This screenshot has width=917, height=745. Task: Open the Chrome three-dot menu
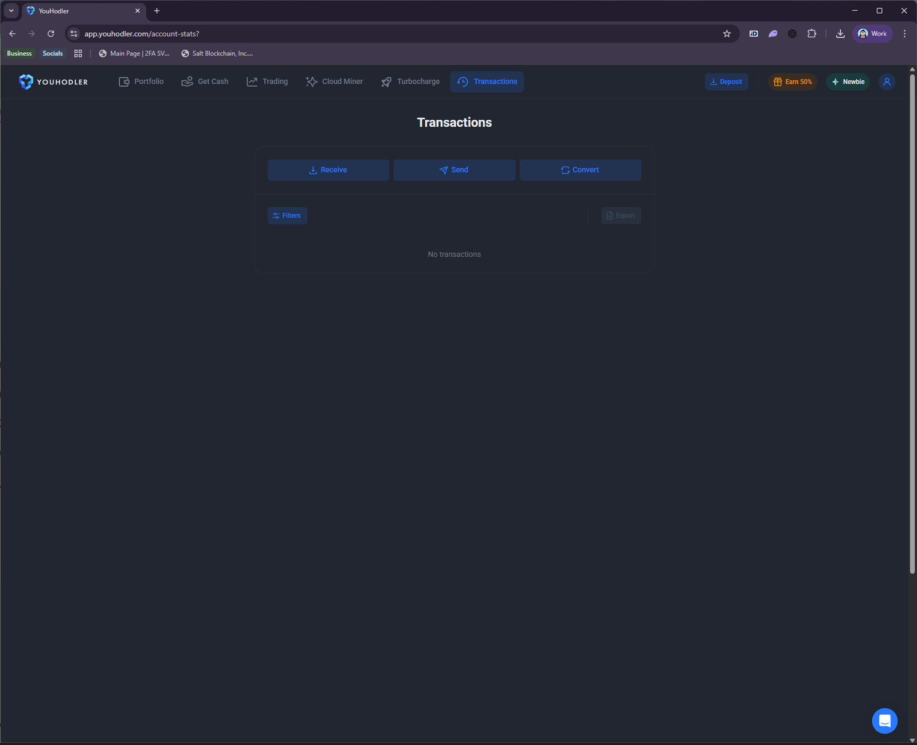(904, 33)
